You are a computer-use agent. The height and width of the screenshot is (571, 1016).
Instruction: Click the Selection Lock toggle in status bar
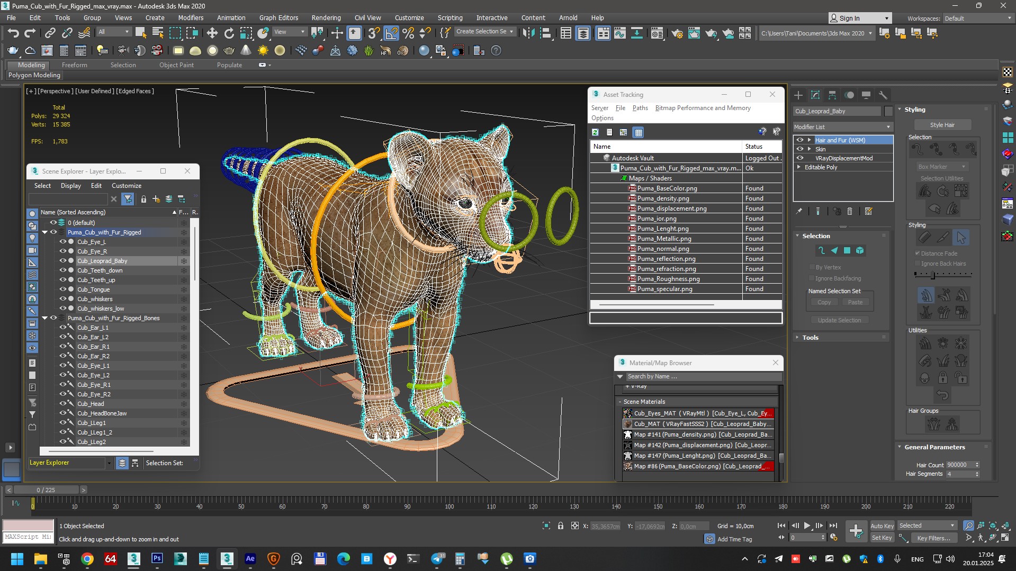(560, 525)
